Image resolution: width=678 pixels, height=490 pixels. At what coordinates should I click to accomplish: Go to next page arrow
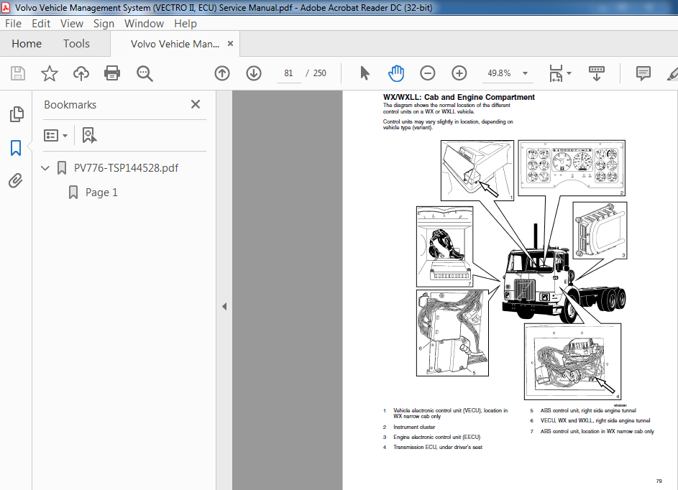click(x=254, y=73)
